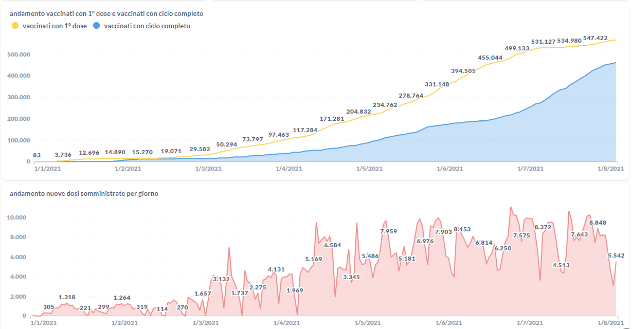
Task: Toggle the 'vaccinati con ciclo completo' legend label
Action: (147, 26)
